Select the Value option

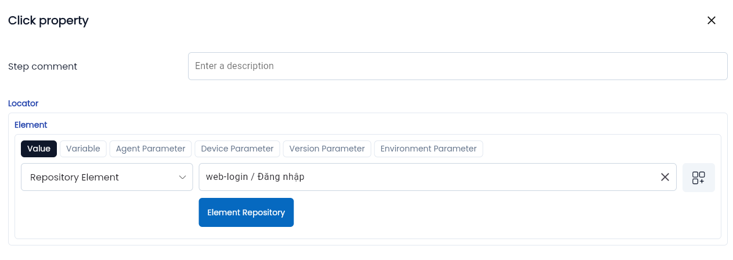[39, 149]
